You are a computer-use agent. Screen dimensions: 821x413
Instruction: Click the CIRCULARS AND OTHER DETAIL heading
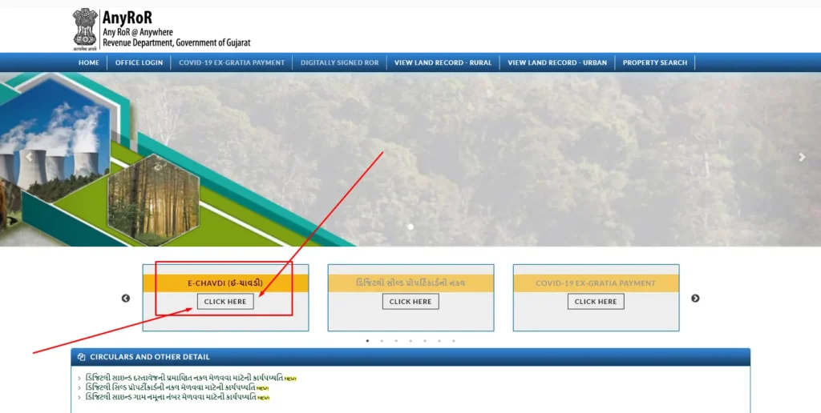point(150,357)
